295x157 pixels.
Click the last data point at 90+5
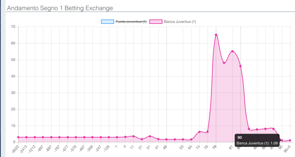pos(290,140)
